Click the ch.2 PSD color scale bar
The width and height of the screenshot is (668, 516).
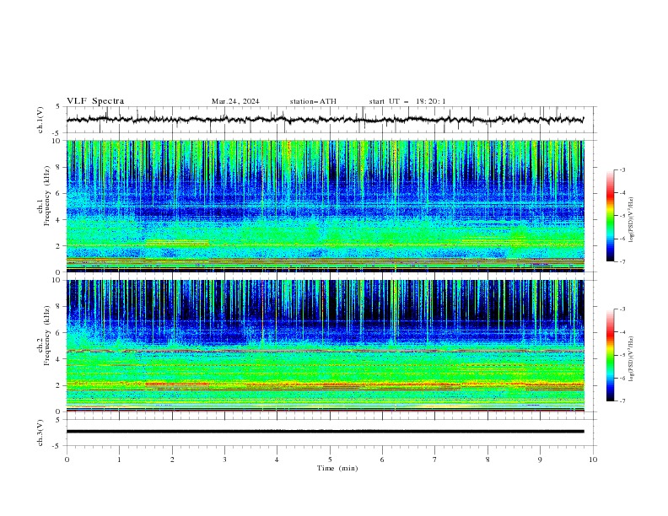(610, 355)
